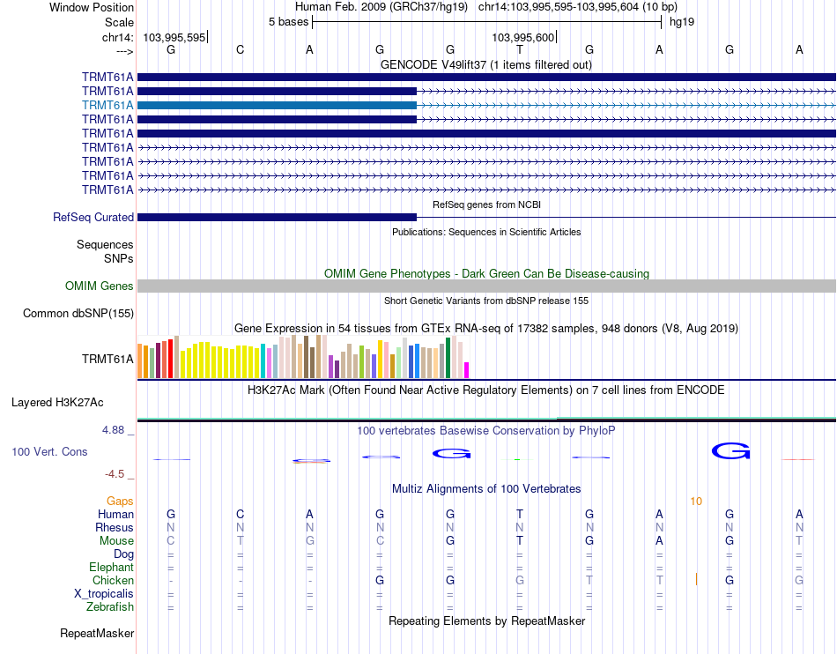Open 'Publications: Sequences in Scientific Articles' title

(486, 232)
